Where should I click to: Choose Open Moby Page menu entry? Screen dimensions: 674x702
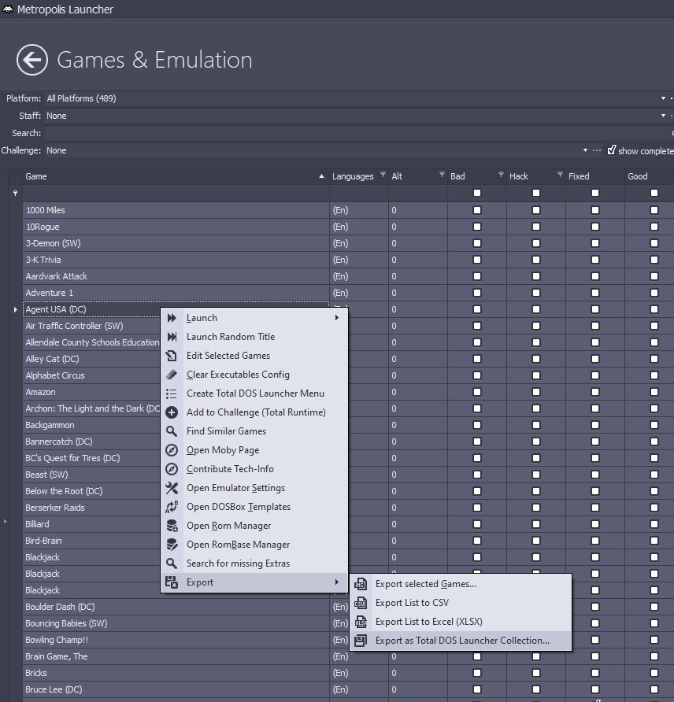pyautogui.click(x=254, y=450)
